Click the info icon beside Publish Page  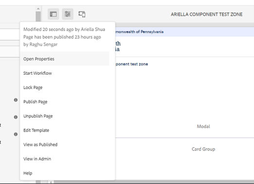point(16,100)
